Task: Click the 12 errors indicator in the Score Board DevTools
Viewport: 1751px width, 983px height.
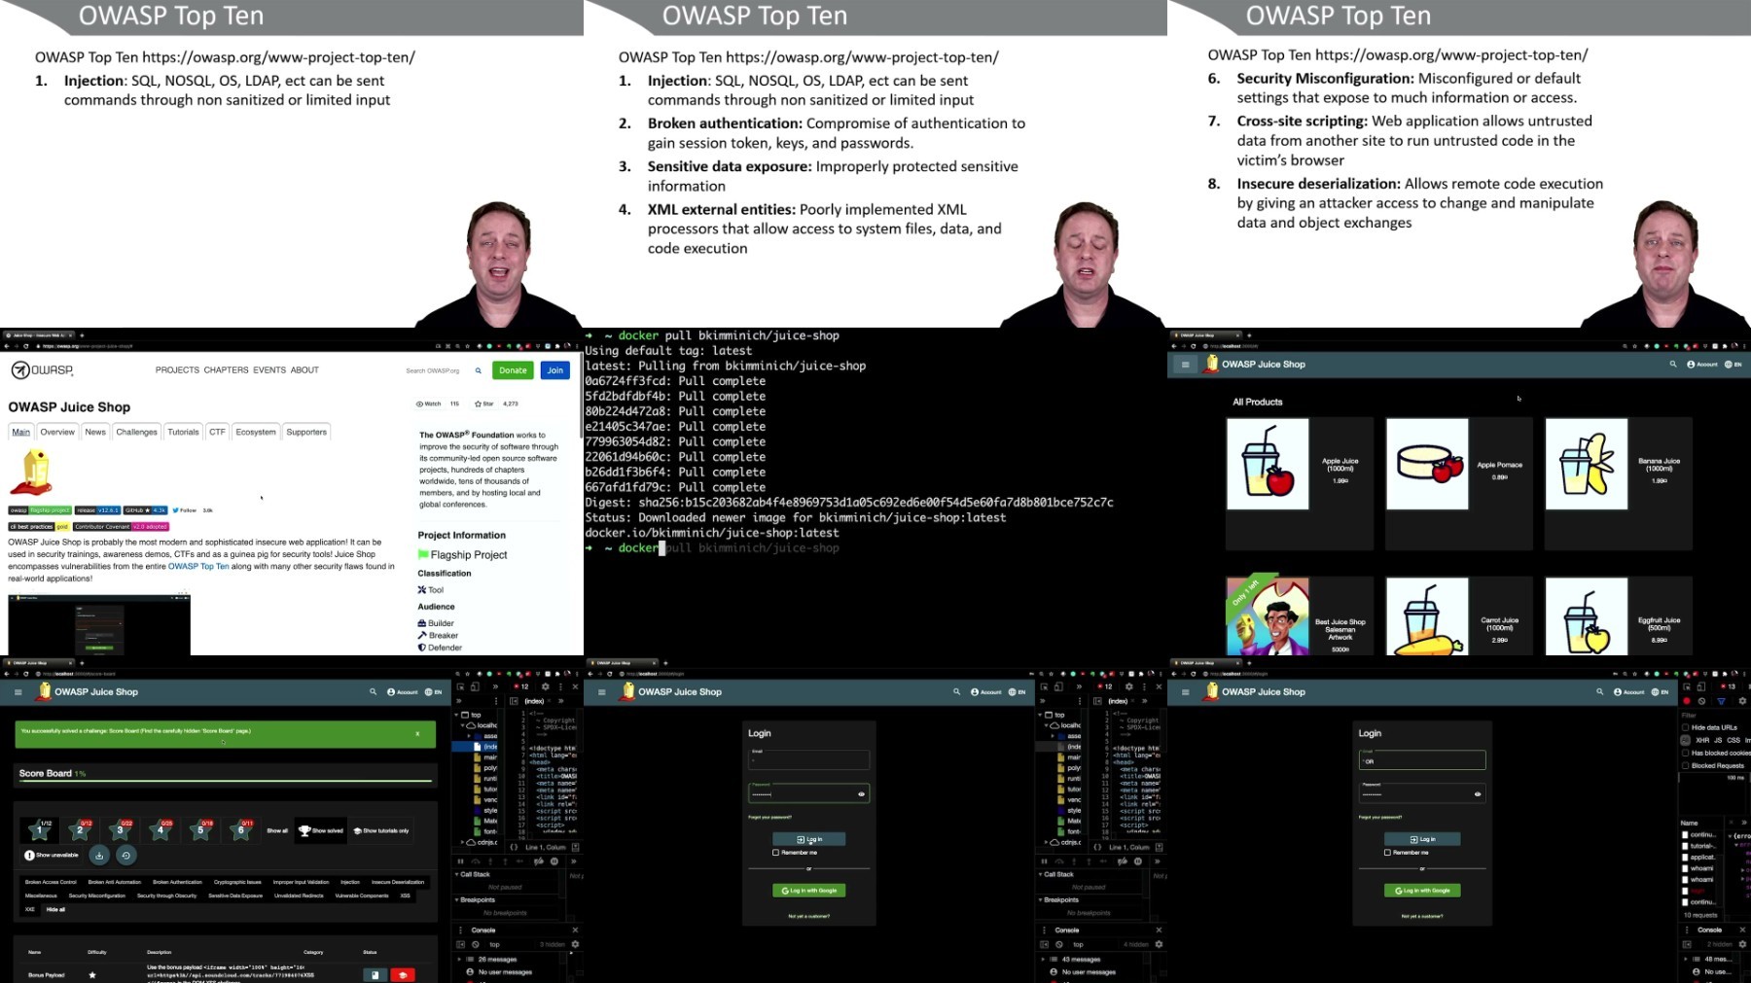Action: pos(520,686)
